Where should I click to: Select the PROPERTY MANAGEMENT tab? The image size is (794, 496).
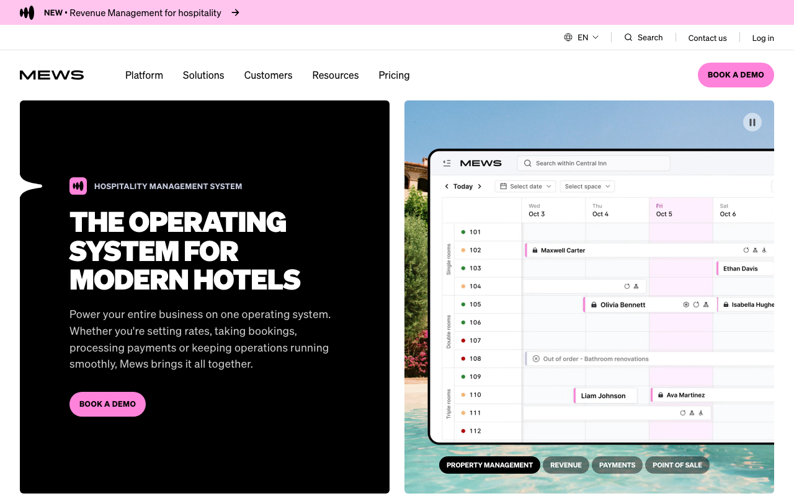[x=489, y=465]
